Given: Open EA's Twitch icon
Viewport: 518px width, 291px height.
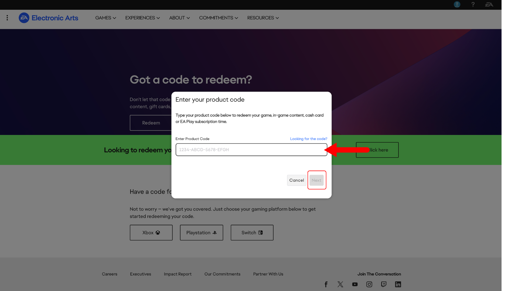Looking at the screenshot, I should (384, 284).
